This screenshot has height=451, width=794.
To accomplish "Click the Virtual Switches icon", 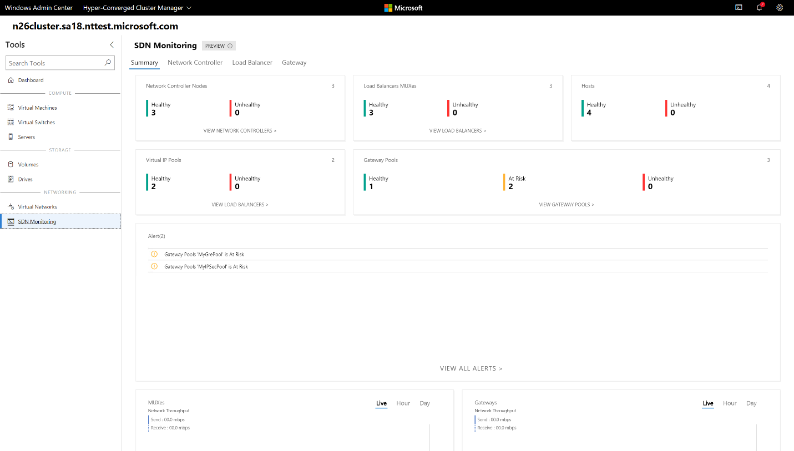I will tap(11, 122).
